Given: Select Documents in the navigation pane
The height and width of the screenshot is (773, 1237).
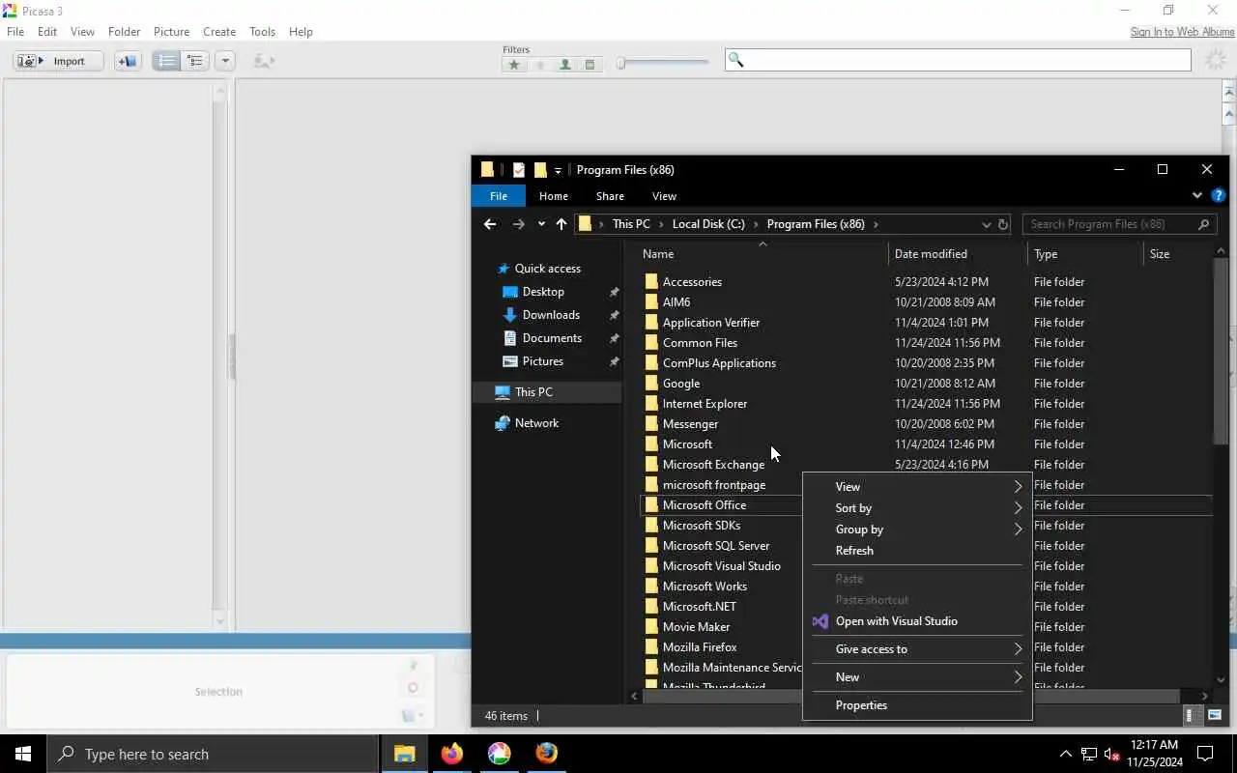Looking at the screenshot, I should coord(552,338).
